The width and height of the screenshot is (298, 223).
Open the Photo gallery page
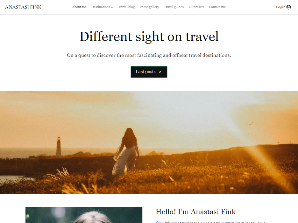pos(149,7)
